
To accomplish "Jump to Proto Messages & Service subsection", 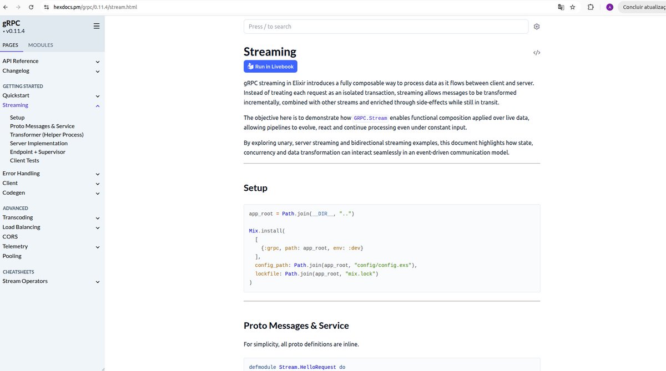I will click(x=42, y=126).
